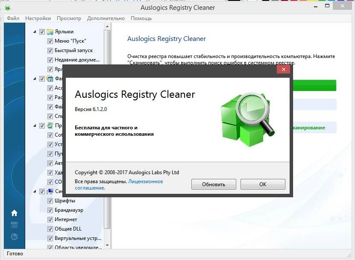Click the Auslogics app icon in title bar
The width and height of the screenshot is (355, 260).
pyautogui.click(x=8, y=8)
